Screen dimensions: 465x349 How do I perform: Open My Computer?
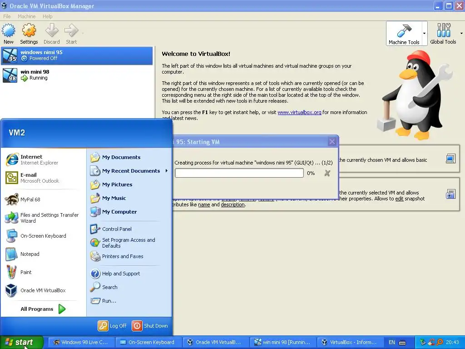129,212
